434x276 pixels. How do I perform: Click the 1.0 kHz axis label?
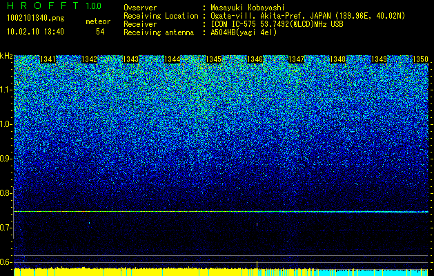point(6,124)
